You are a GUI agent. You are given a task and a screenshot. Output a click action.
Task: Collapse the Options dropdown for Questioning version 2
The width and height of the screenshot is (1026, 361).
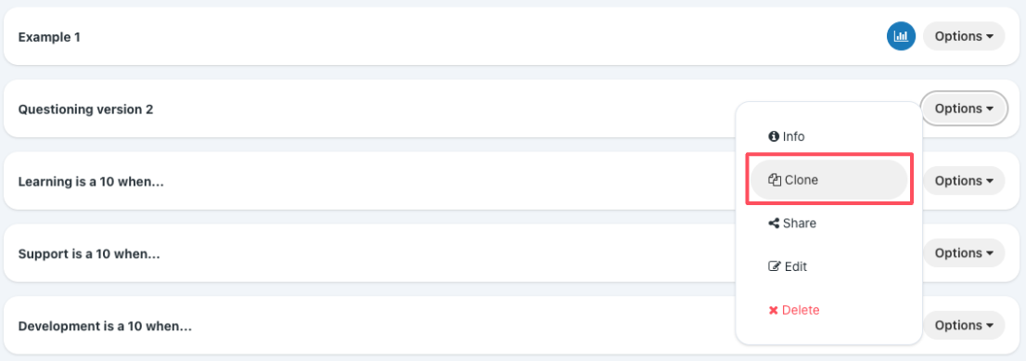click(x=964, y=108)
